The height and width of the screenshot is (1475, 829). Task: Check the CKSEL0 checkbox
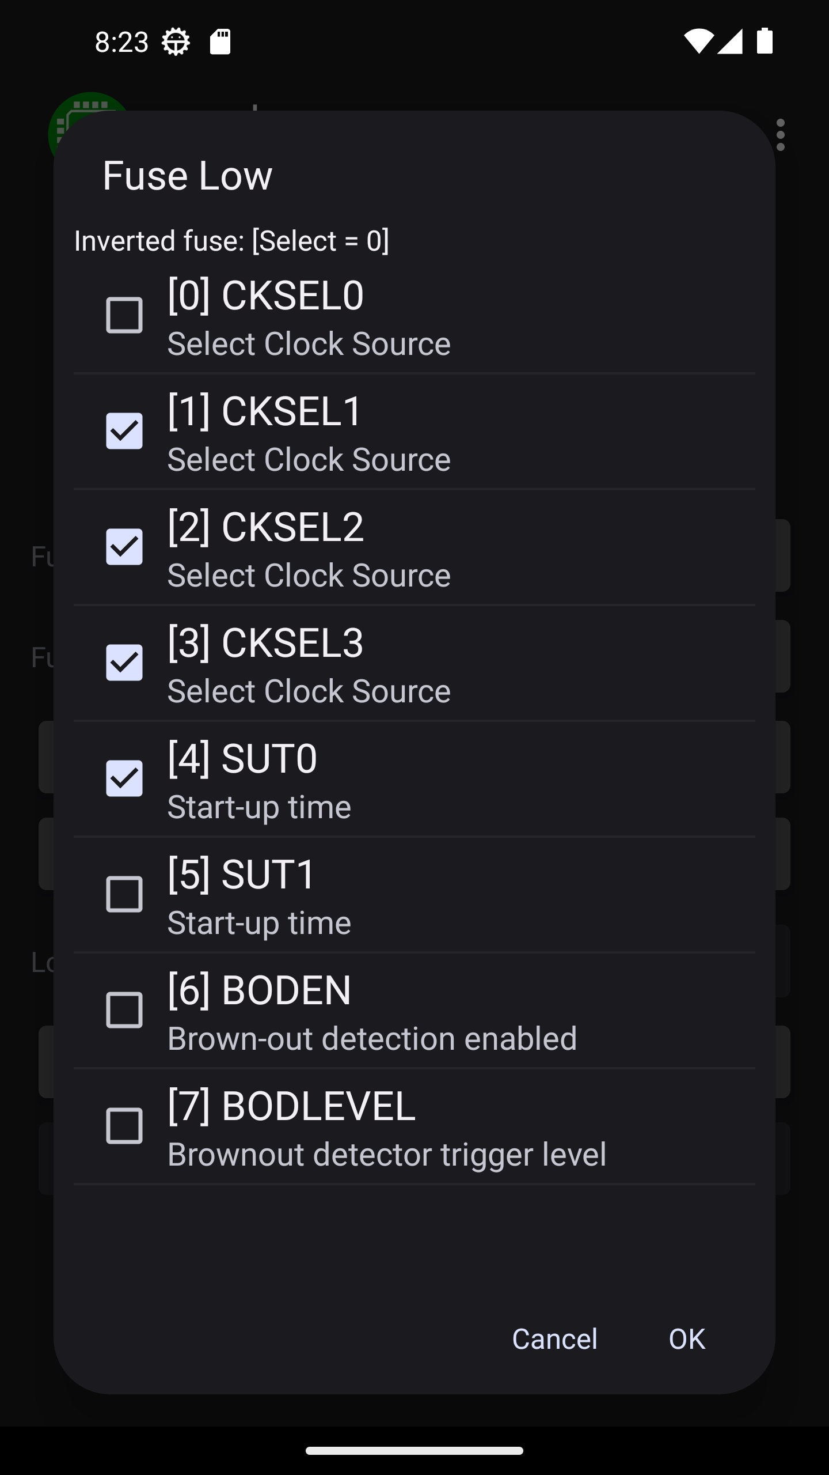(124, 315)
